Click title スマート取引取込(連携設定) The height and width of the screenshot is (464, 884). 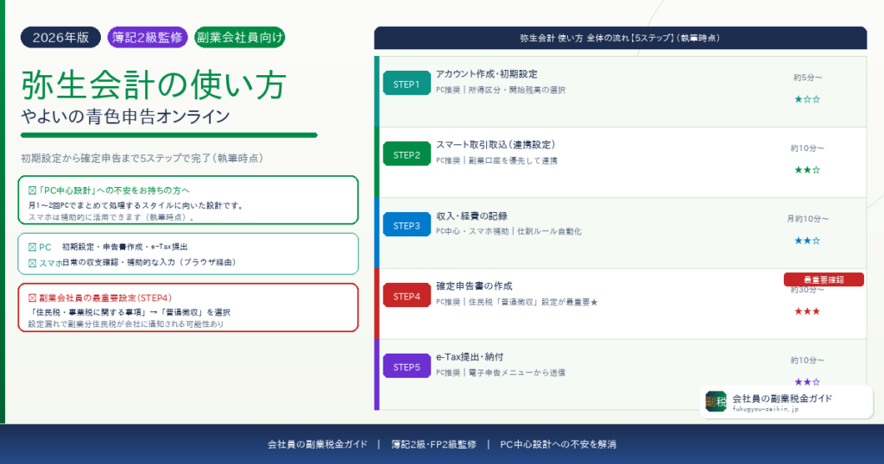pyautogui.click(x=496, y=145)
